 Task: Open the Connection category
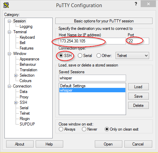click(22, 86)
